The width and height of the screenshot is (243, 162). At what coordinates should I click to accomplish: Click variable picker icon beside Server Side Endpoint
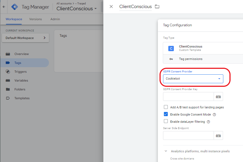tap(218, 135)
